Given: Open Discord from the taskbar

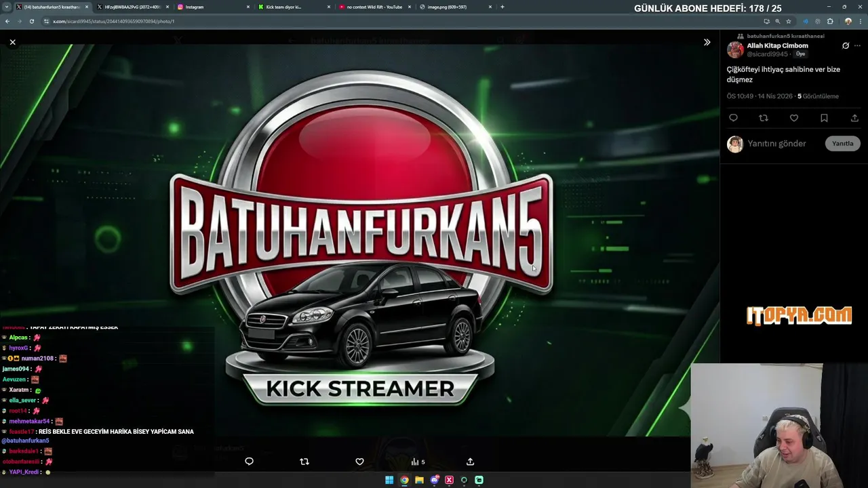Looking at the screenshot, I should pos(435,480).
